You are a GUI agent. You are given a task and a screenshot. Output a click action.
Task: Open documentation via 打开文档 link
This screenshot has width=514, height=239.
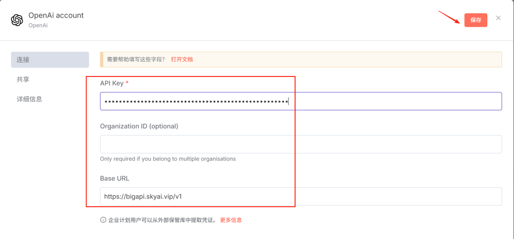click(182, 59)
